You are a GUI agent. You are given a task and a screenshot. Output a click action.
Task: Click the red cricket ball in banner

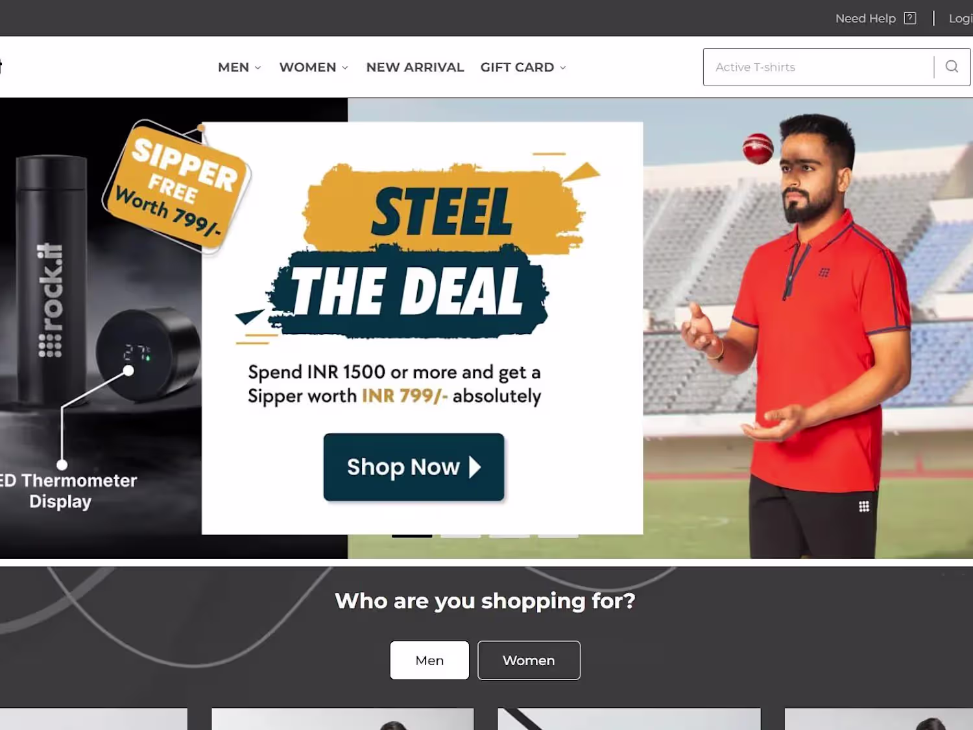click(758, 148)
